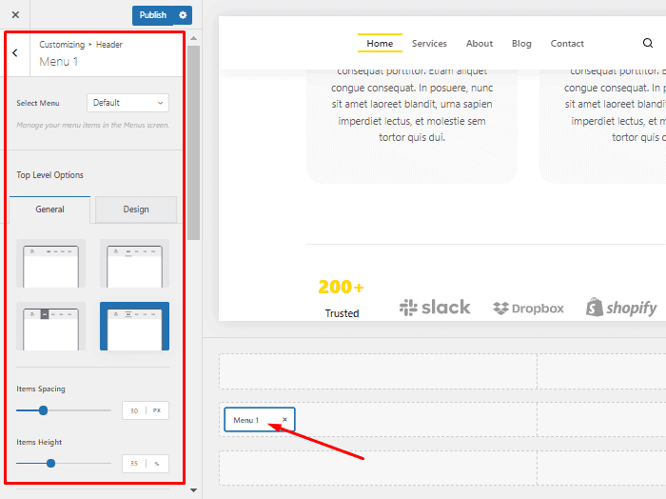Select the first menu hover style thumbnail
Screen dimensions: 666x499
tap(51, 264)
